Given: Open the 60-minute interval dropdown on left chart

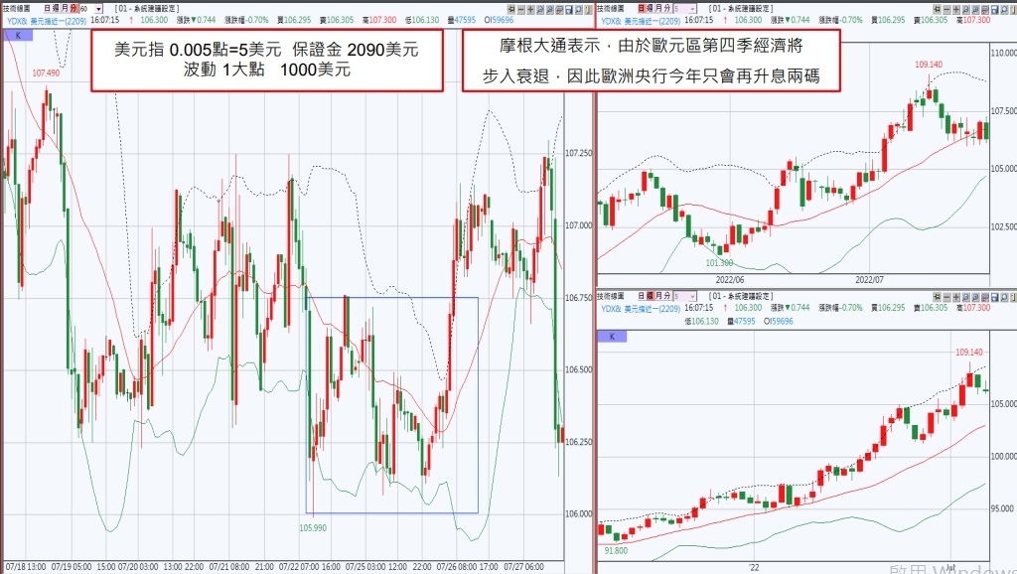Looking at the screenshot, I should [x=98, y=9].
